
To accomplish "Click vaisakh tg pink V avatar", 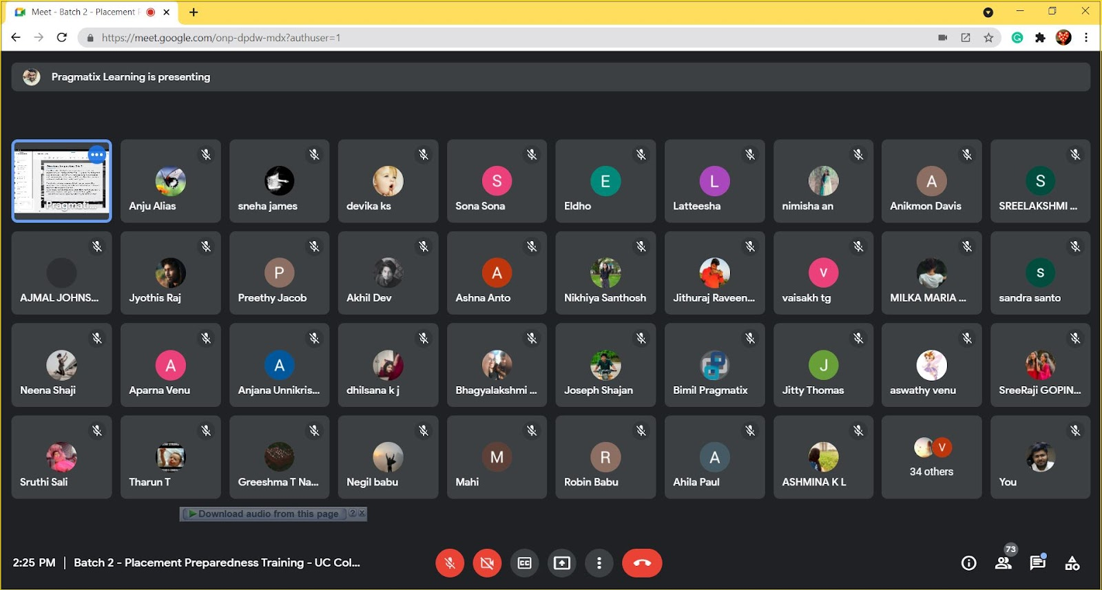I will 823,273.
